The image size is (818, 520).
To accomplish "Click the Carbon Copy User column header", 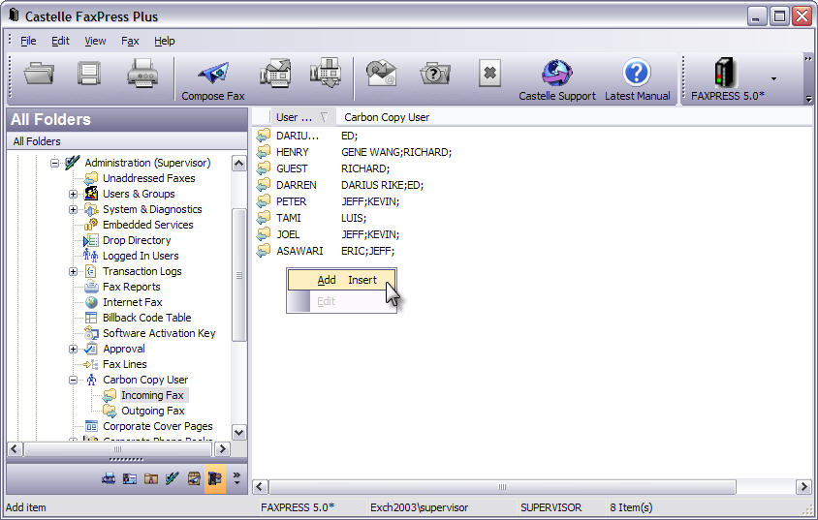I will pyautogui.click(x=387, y=117).
